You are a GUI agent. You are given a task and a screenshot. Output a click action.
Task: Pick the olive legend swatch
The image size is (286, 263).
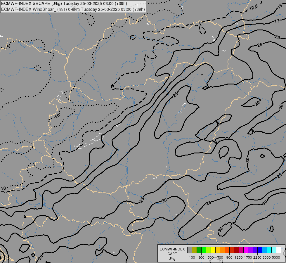(195, 250)
